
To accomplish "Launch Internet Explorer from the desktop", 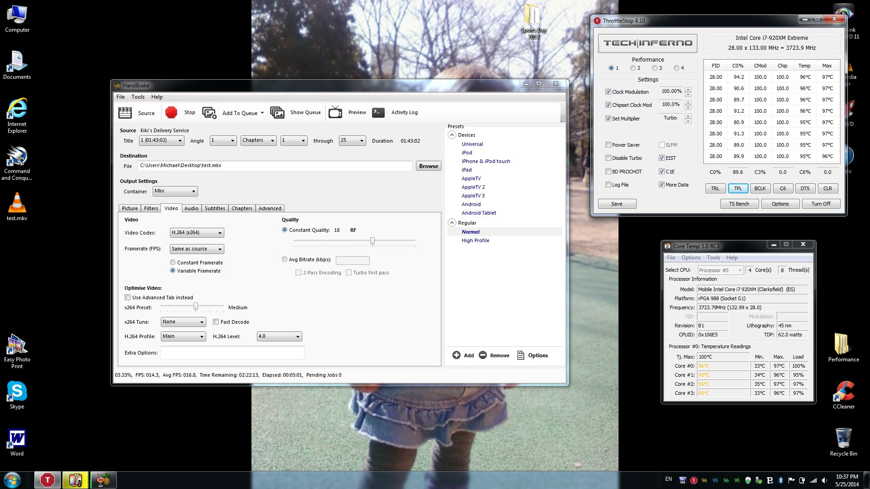I will pyautogui.click(x=17, y=115).
